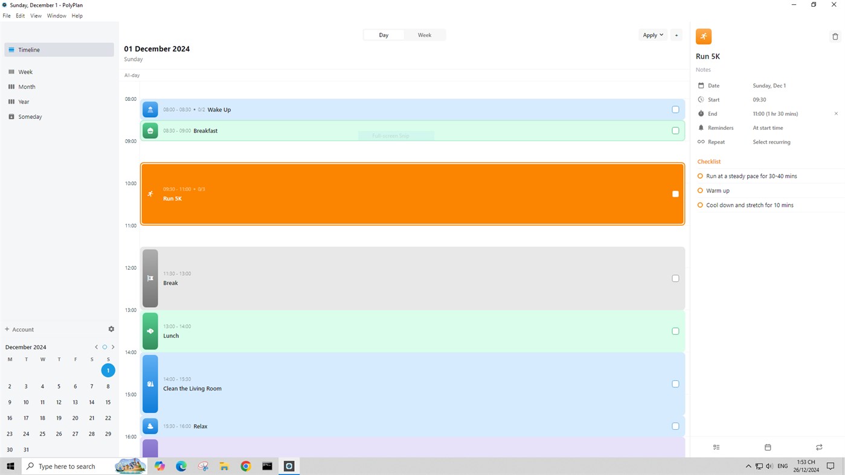Screen dimensions: 845x475
Task: Go to next month in mini calendar
Action: [x=113, y=347]
